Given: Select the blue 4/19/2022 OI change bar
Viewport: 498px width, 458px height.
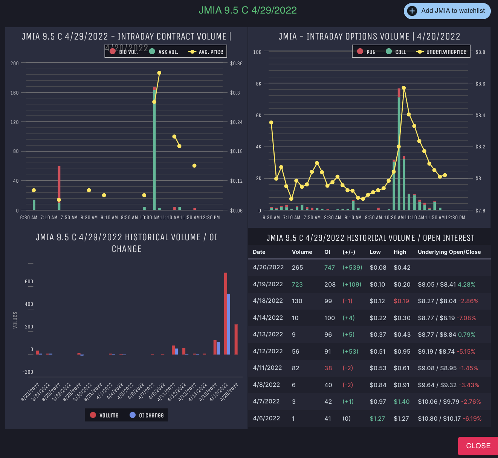Looking at the screenshot, I should (229, 324).
